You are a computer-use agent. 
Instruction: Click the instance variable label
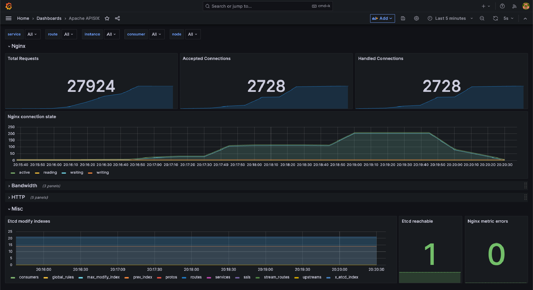click(x=92, y=34)
